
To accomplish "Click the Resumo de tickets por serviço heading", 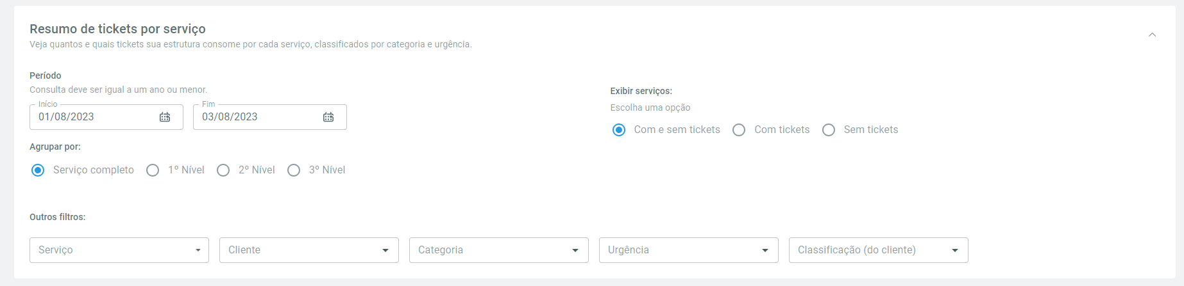I will [x=117, y=29].
